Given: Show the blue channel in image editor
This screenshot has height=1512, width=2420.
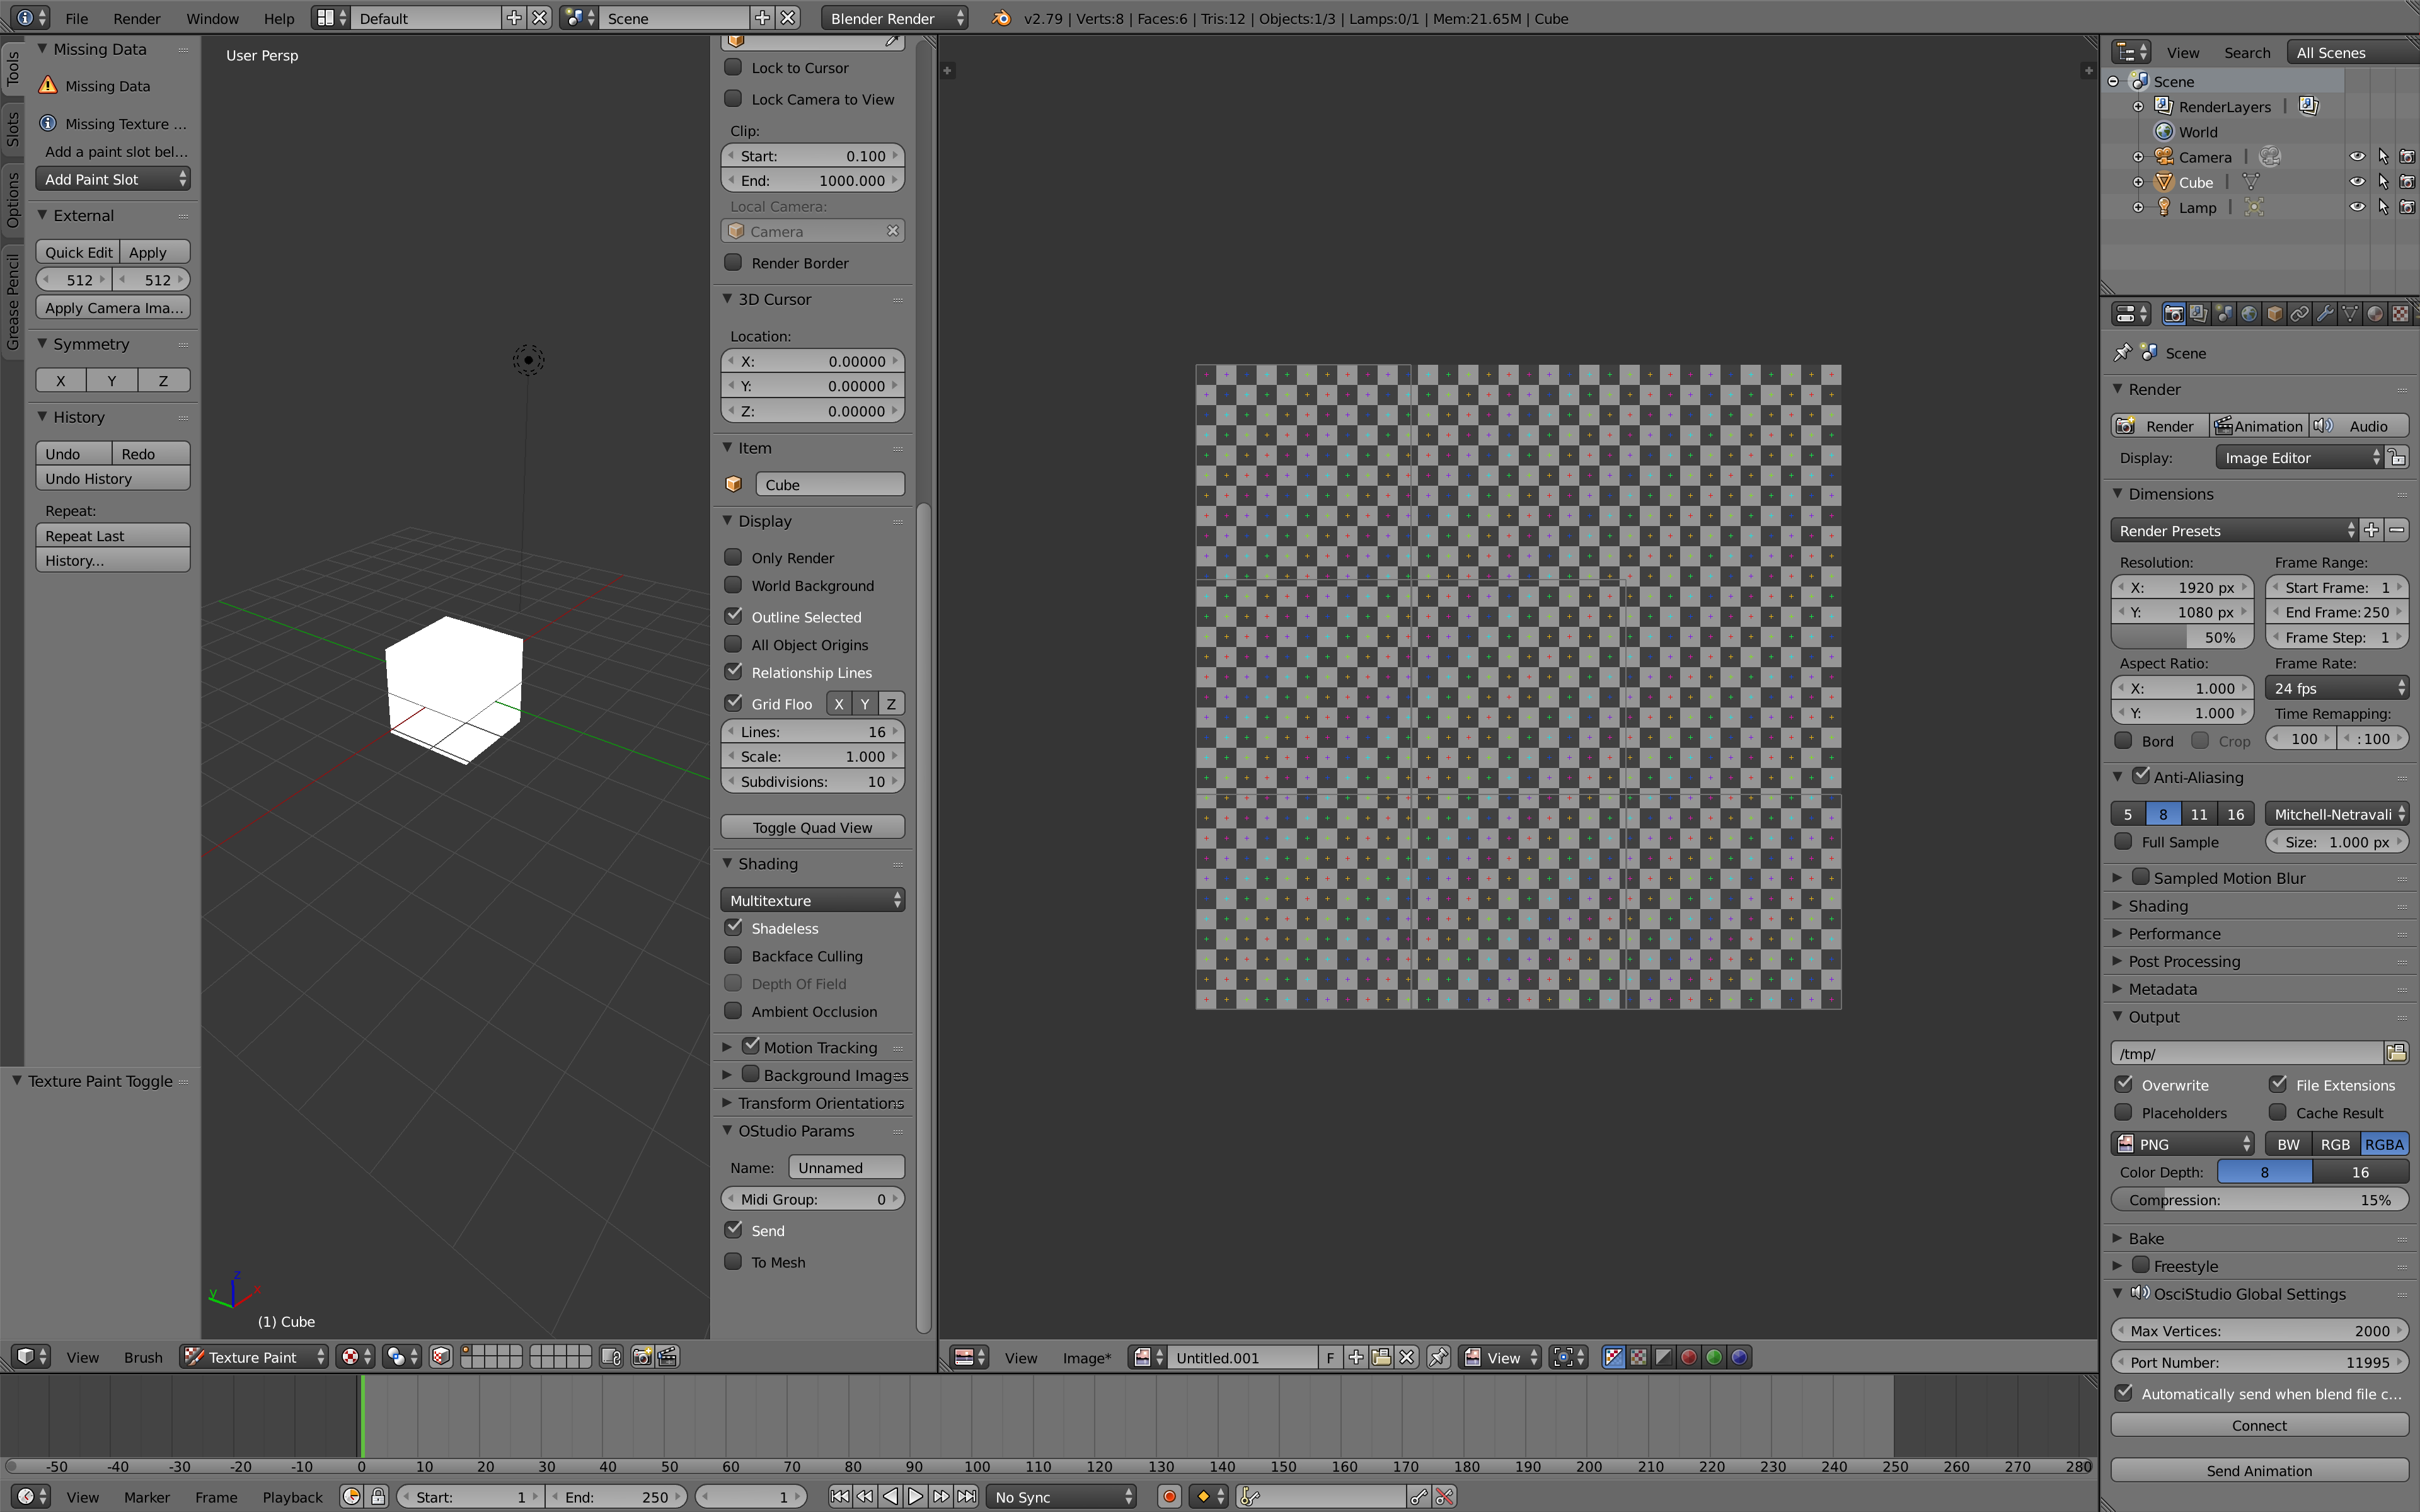Looking at the screenshot, I should [1740, 1357].
